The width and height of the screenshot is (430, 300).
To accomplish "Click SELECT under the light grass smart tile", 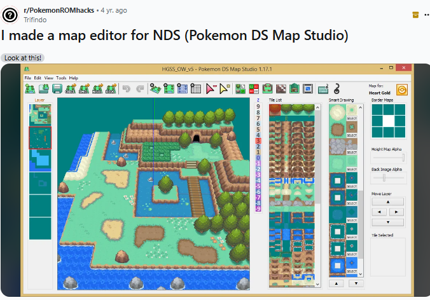I will (352, 170).
